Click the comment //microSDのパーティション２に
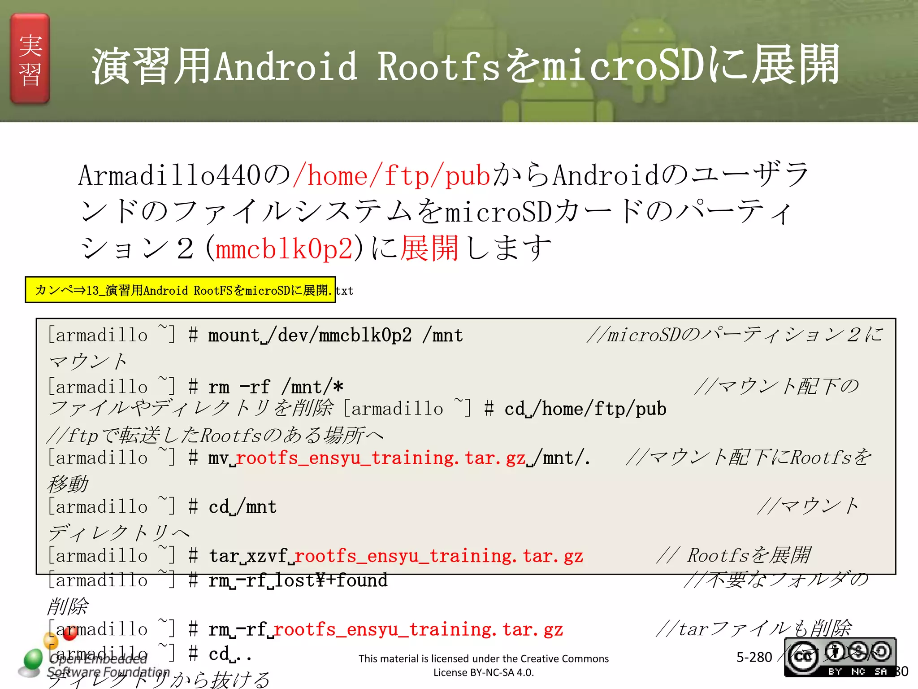The height and width of the screenshot is (689, 918). tap(735, 335)
